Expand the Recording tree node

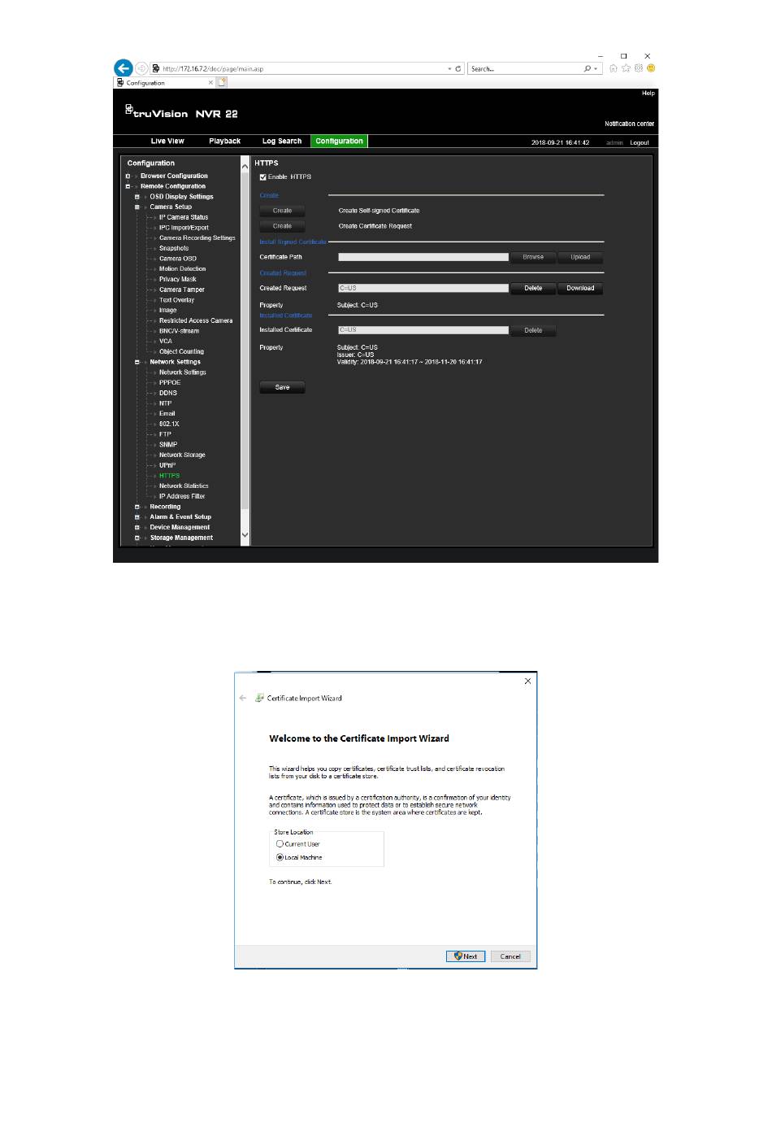[x=137, y=507]
